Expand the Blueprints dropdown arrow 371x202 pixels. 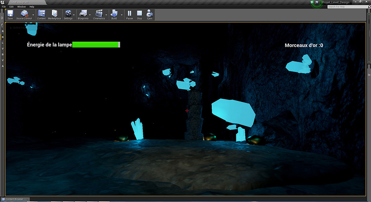pos(90,15)
